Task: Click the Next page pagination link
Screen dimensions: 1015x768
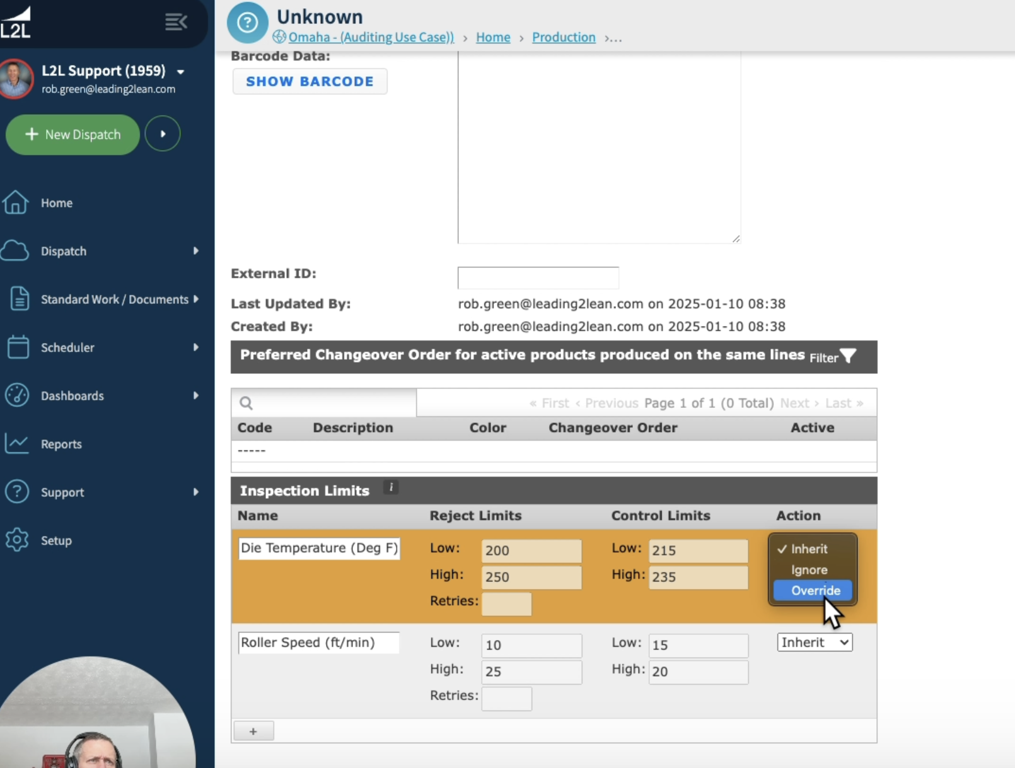Action: pyautogui.click(x=799, y=403)
